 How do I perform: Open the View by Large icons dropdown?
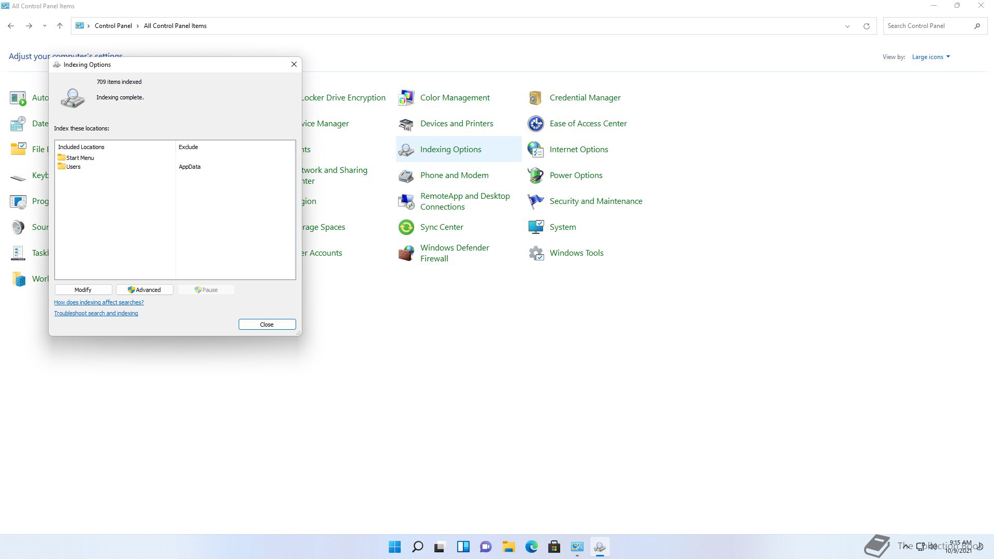coord(931,57)
